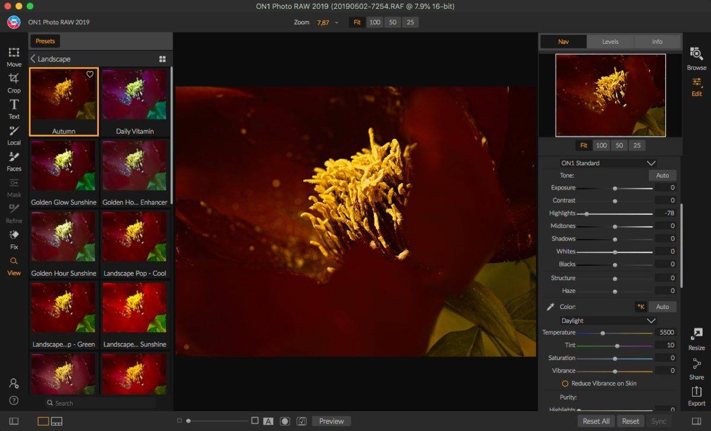Enable Reduce Vibrance on Skin
The height and width of the screenshot is (431, 711).
click(x=565, y=384)
